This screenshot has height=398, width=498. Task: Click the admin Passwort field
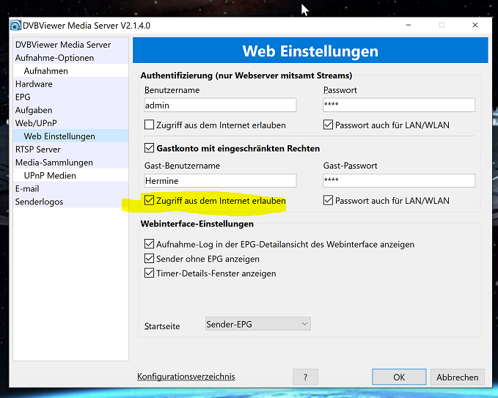click(x=399, y=105)
